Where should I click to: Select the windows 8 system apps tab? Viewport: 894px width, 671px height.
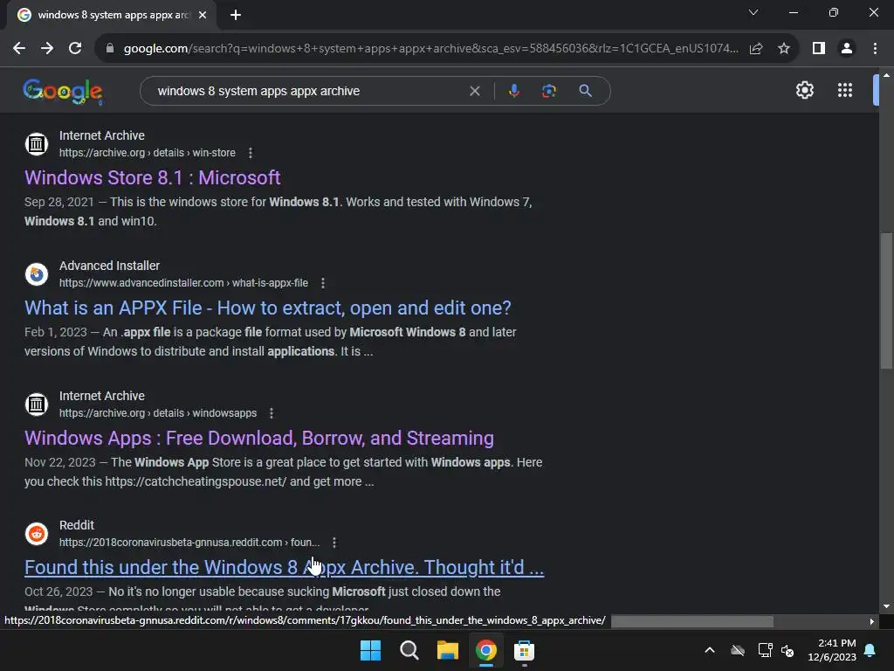111,15
